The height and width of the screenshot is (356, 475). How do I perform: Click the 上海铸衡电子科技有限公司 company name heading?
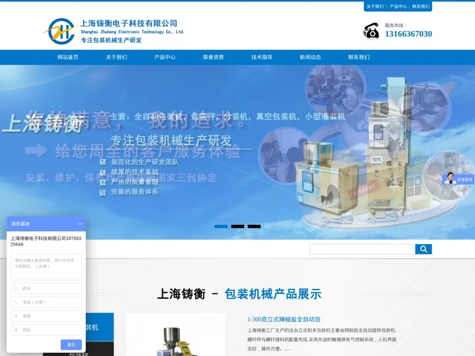tap(129, 23)
